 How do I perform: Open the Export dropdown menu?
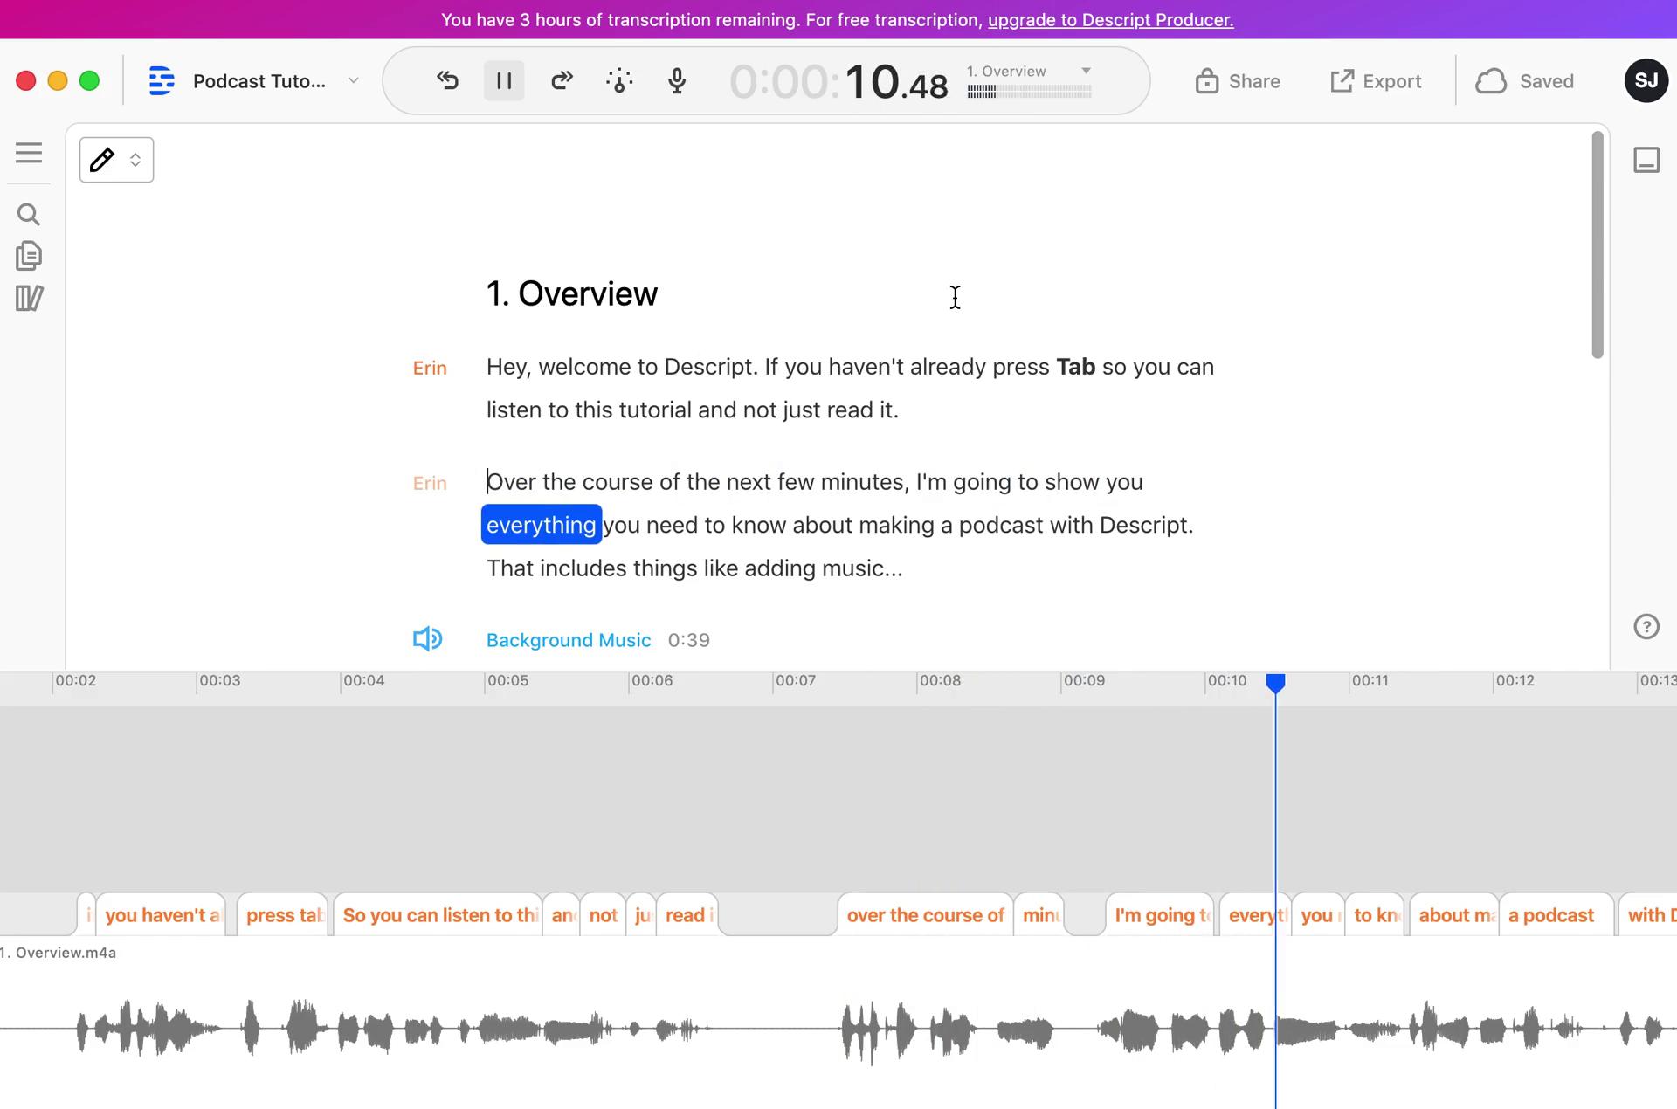[x=1377, y=80]
